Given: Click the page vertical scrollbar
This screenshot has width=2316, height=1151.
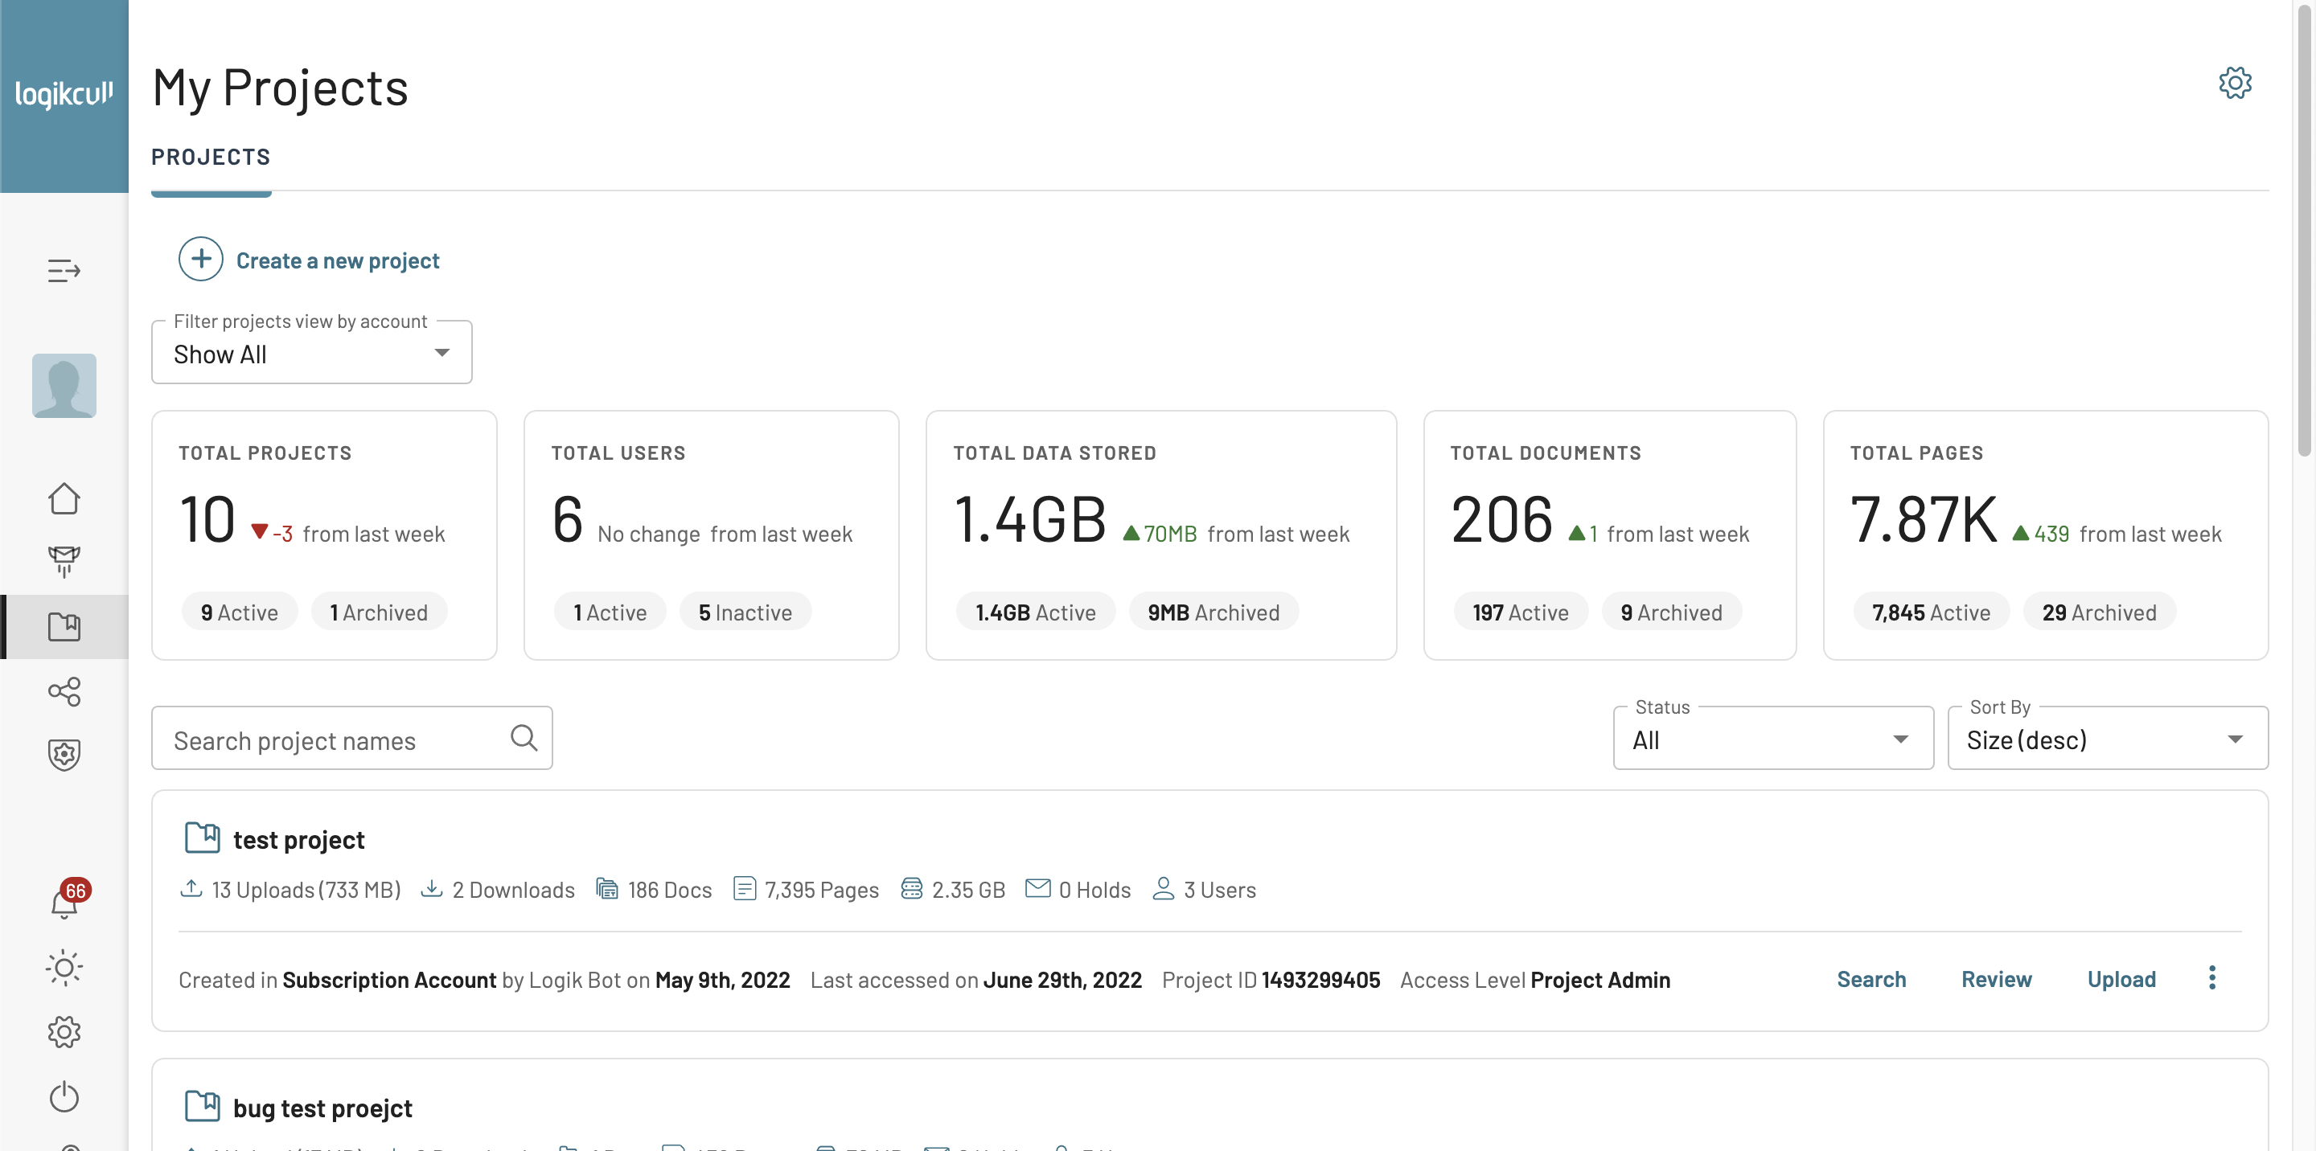Looking at the screenshot, I should (2304, 229).
